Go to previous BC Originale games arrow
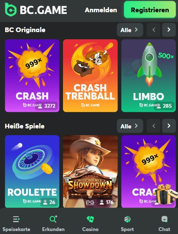Screen dimensions: 178x234 pos(153,30)
